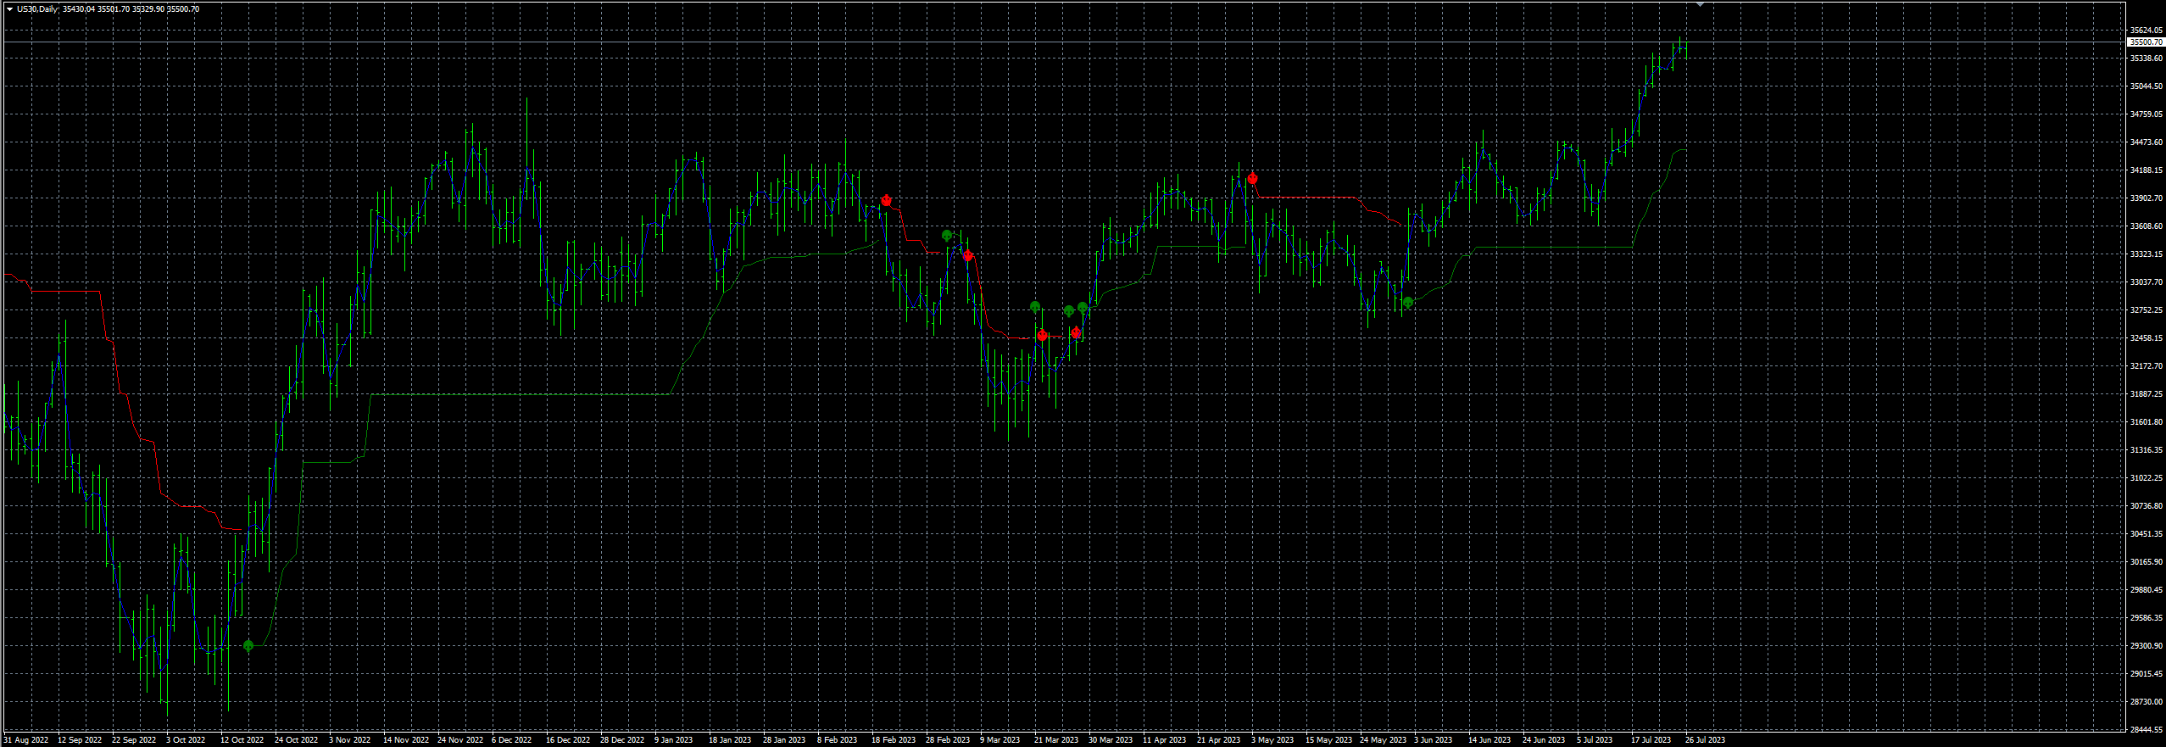Click the 22 Sep 2022 date label
The height and width of the screenshot is (747, 2166).
pos(134,740)
